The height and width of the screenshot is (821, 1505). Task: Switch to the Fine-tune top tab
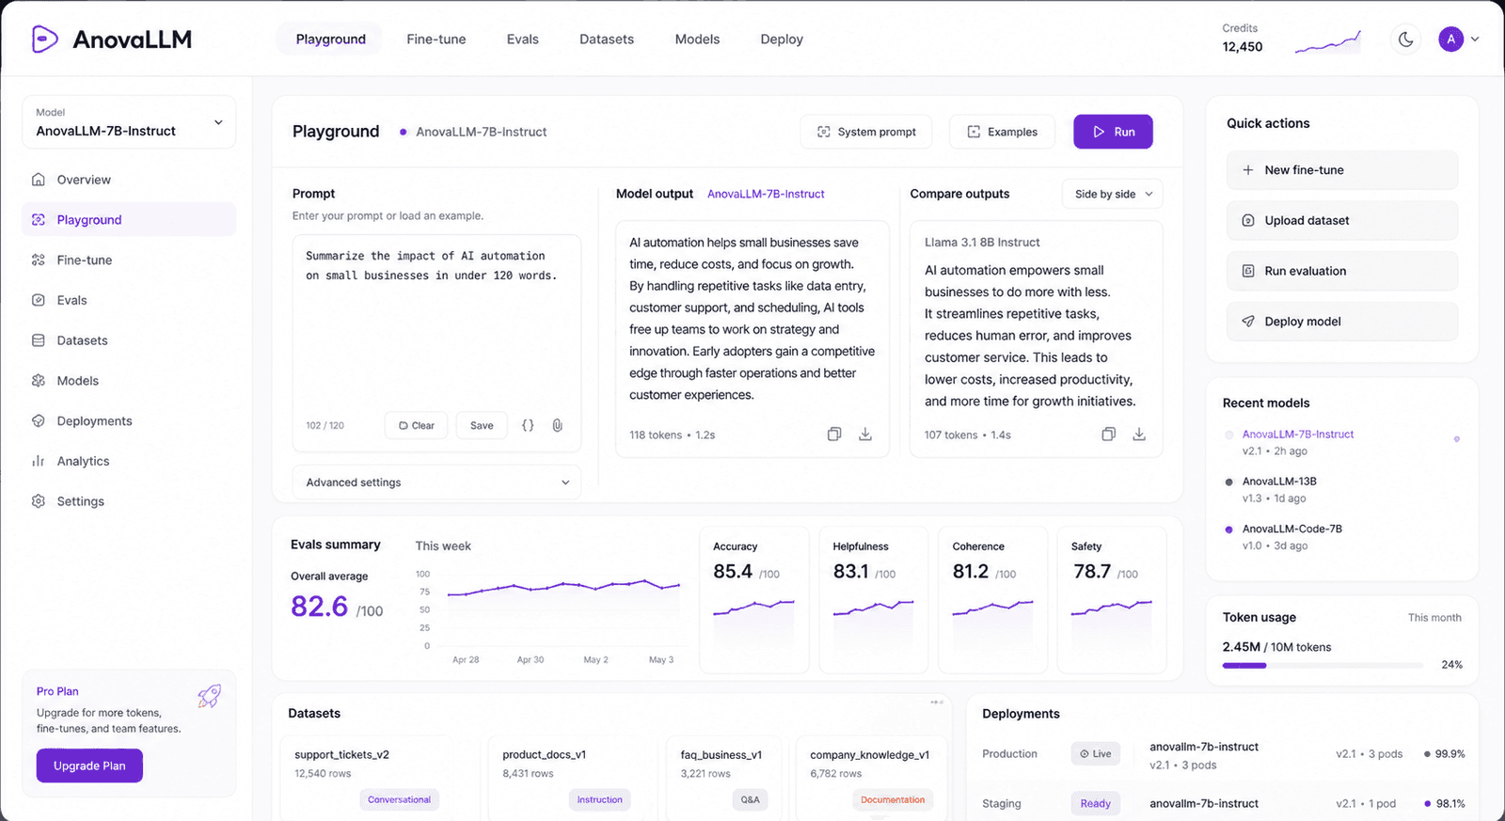click(x=436, y=39)
